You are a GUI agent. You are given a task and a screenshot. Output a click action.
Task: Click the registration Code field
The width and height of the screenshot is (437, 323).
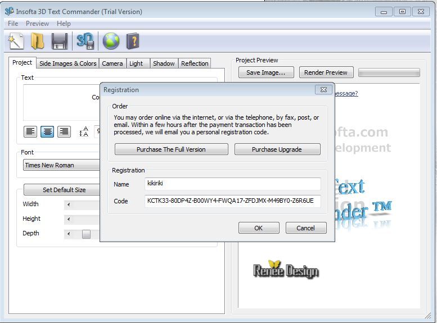click(x=233, y=201)
